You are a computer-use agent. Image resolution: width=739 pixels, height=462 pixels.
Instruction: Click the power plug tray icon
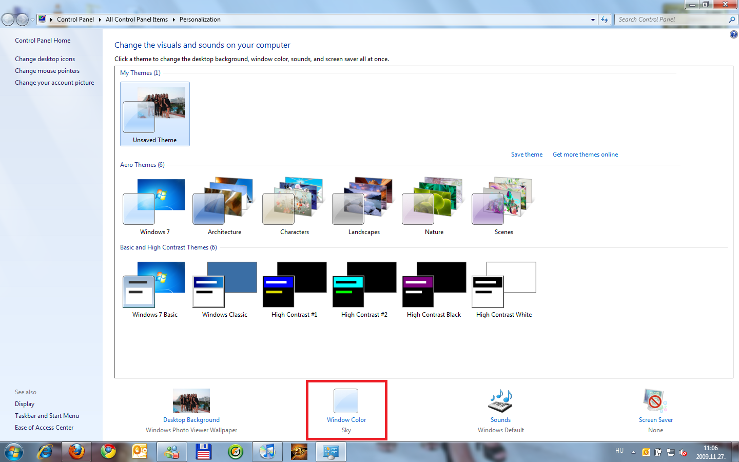click(658, 452)
